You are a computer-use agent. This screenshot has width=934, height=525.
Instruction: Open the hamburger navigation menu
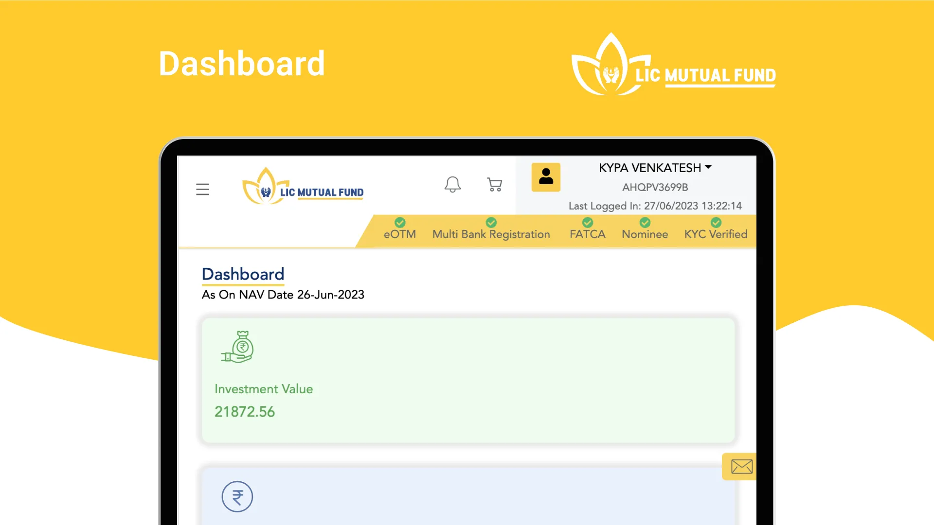click(203, 189)
